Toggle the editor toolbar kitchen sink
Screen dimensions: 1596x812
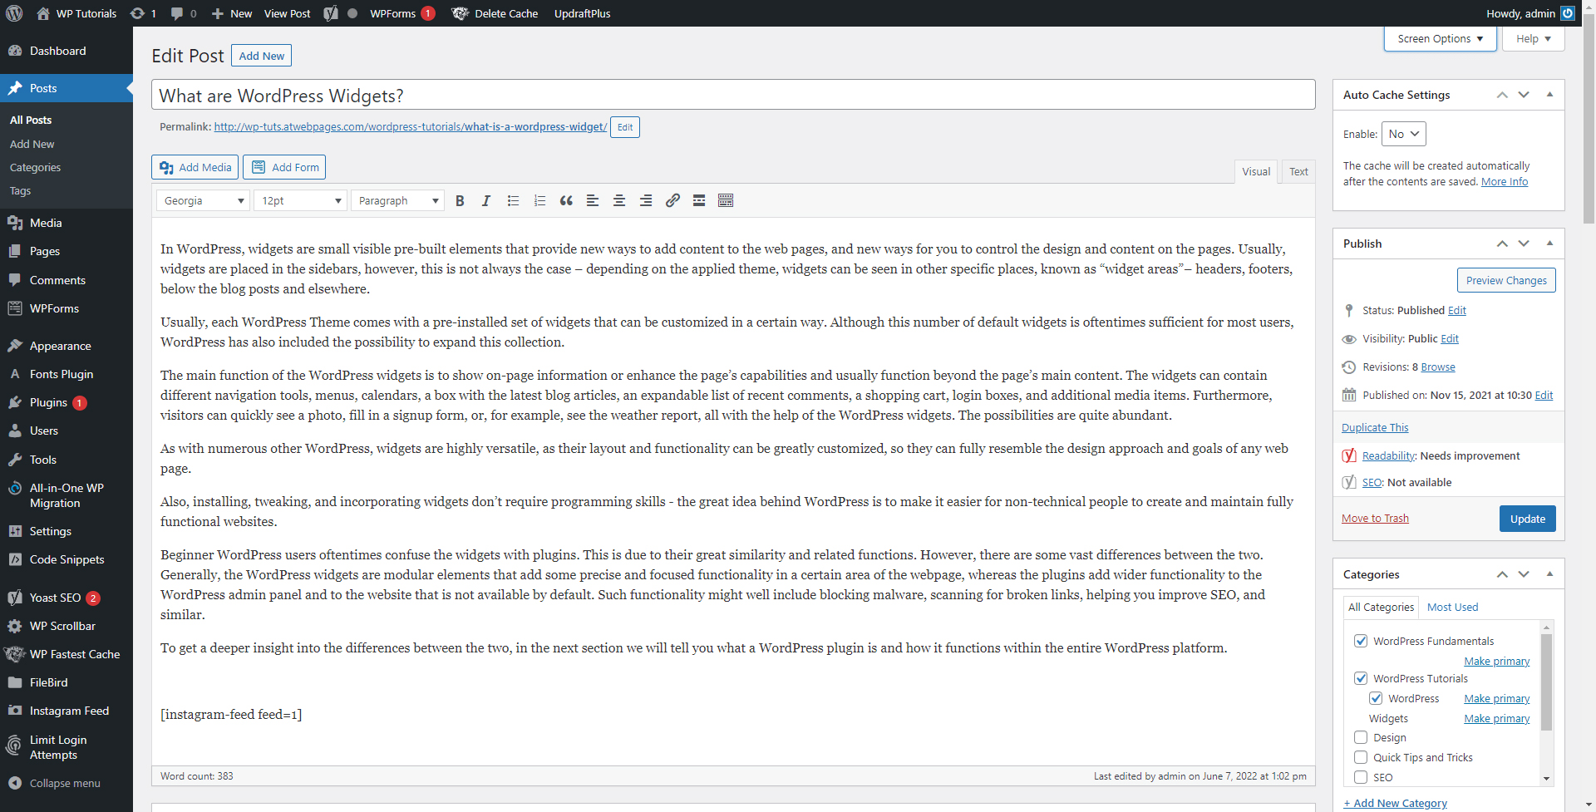tap(726, 200)
